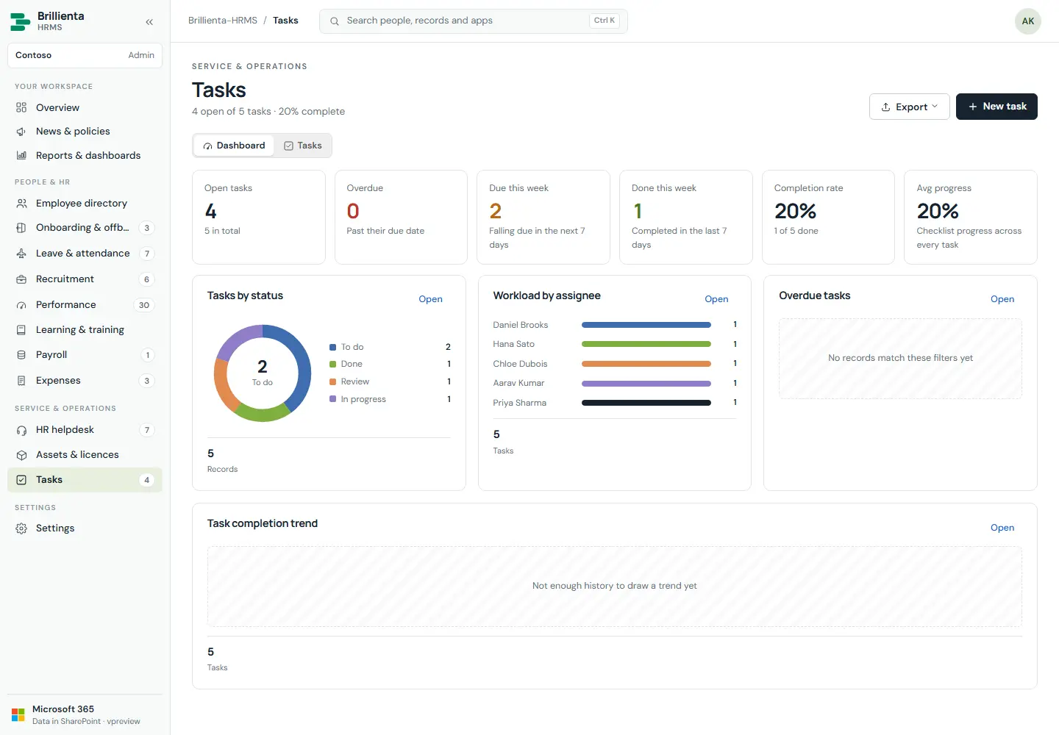
Task: Click the Hana Sato workload row name
Action: (x=514, y=344)
